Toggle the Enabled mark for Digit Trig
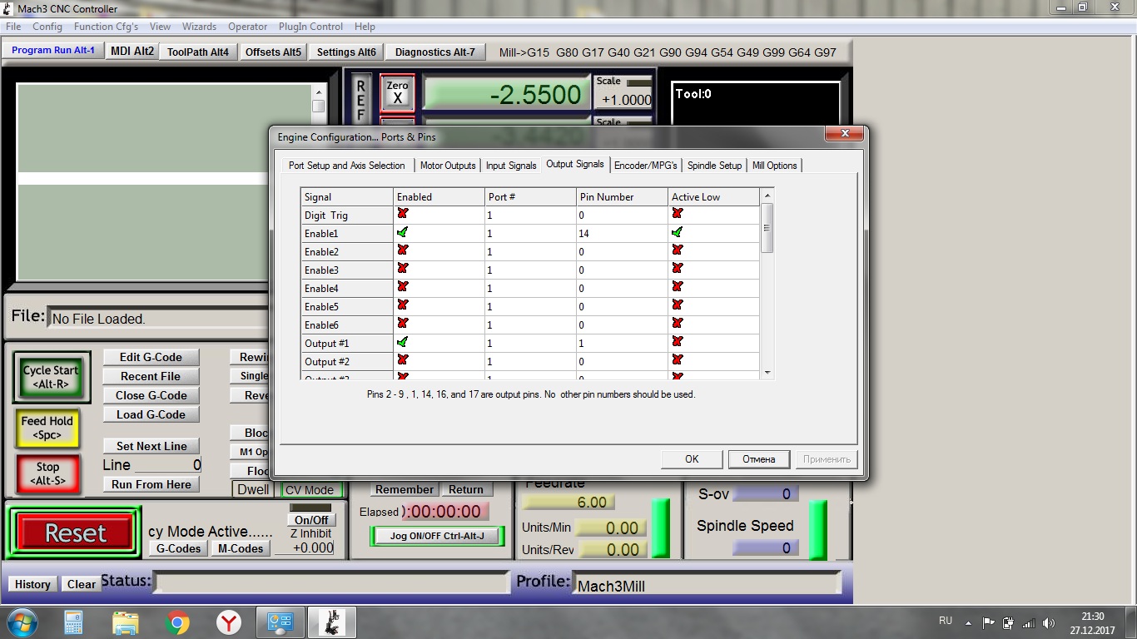The height and width of the screenshot is (639, 1137). (403, 215)
